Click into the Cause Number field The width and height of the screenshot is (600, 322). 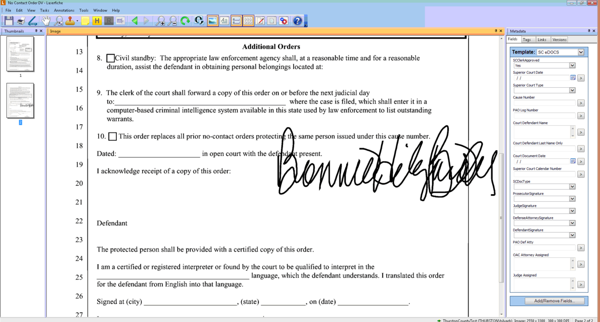tap(544, 103)
